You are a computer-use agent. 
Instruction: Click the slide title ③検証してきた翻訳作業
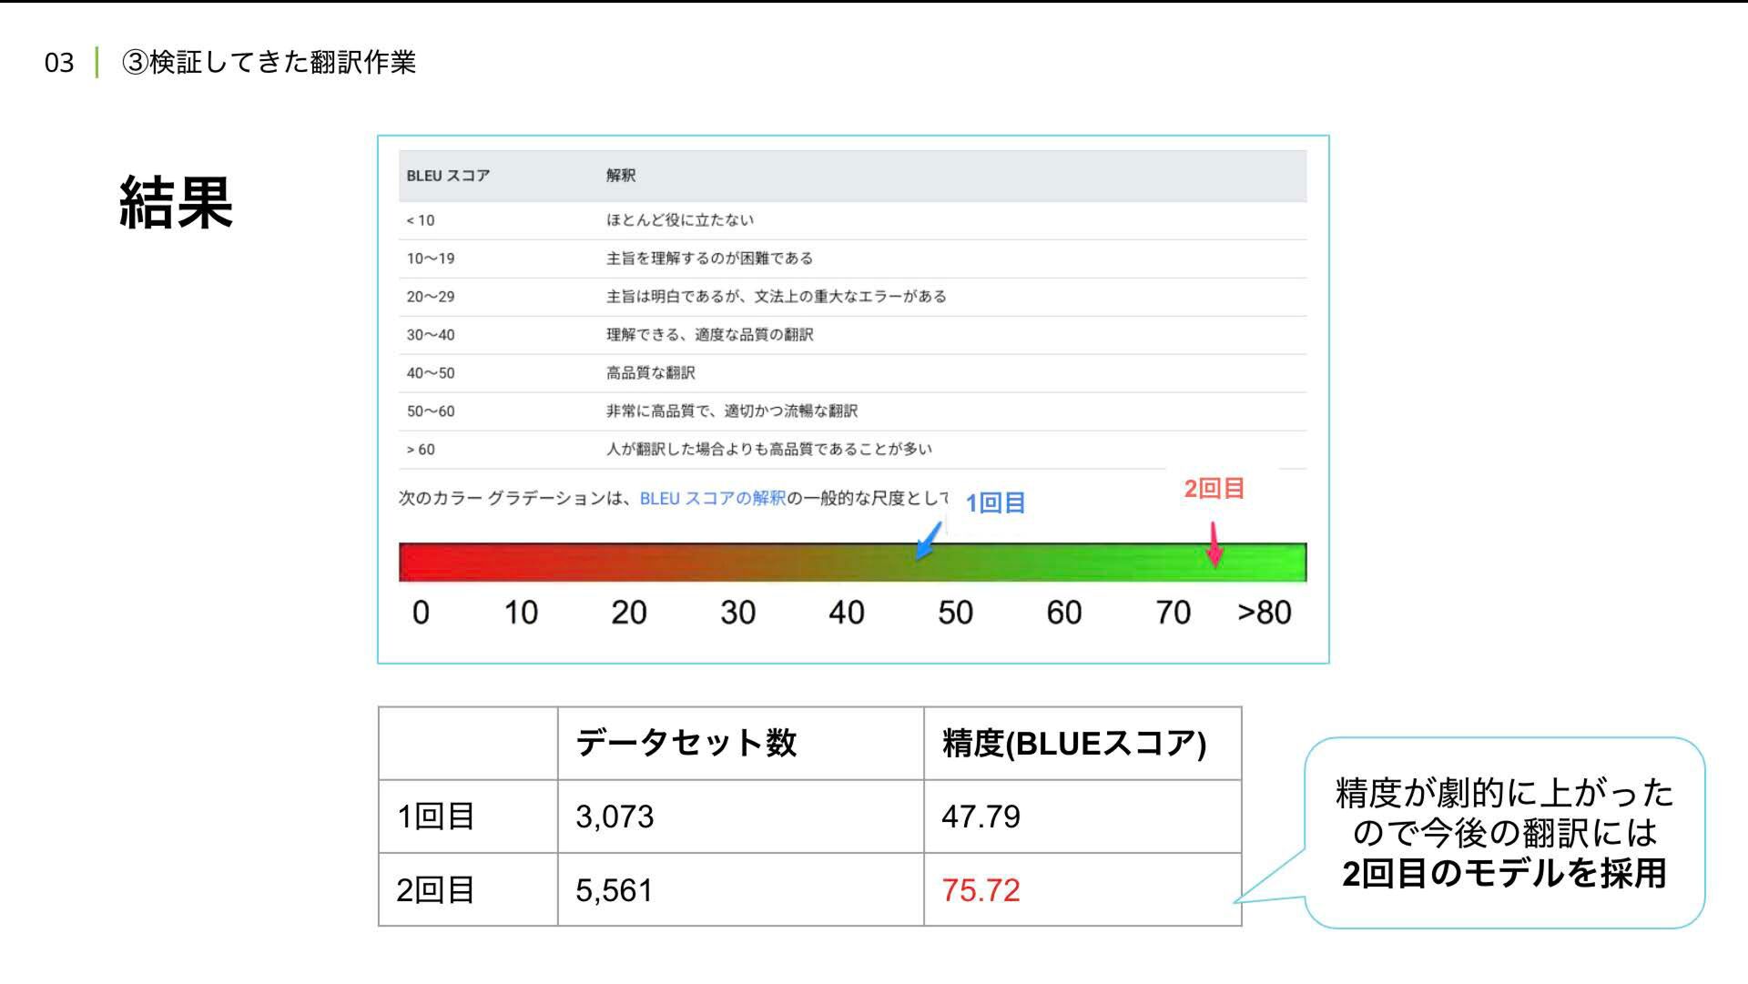tap(269, 63)
